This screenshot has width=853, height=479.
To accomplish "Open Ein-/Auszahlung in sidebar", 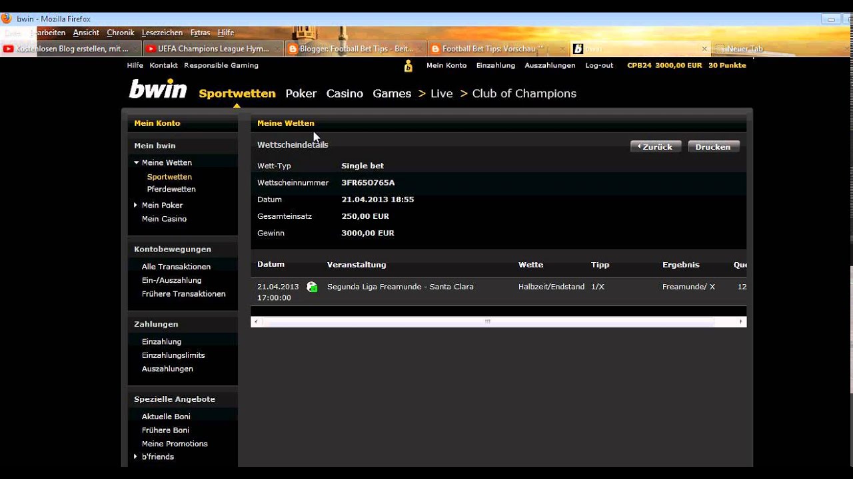I will click(171, 280).
